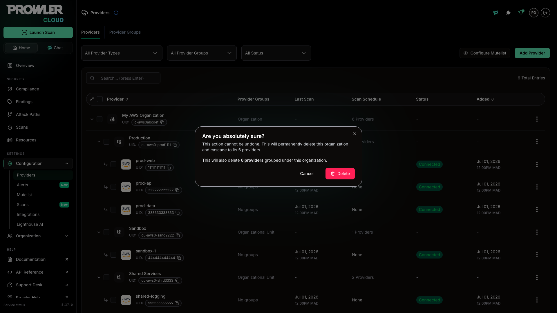
Task: Check the Sandbox row checkbox
Action: click(x=106, y=232)
